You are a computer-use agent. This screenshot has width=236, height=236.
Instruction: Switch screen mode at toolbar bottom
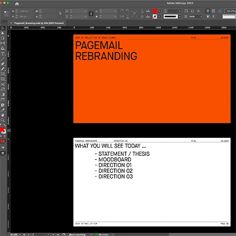3,153
